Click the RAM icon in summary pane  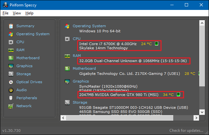(67, 56)
